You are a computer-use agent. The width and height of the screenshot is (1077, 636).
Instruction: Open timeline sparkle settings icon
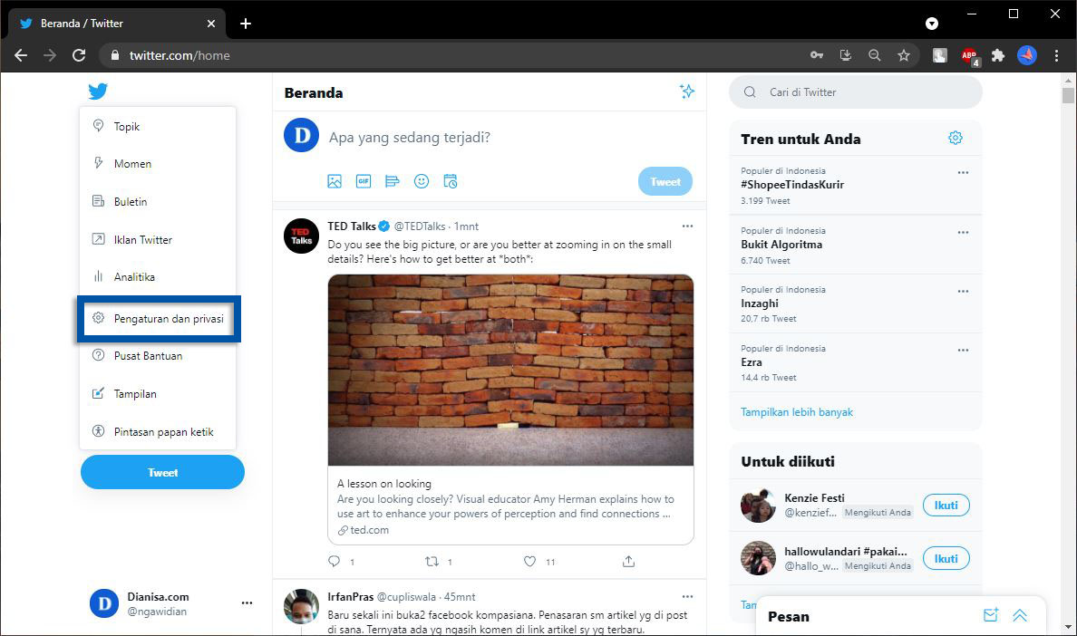pyautogui.click(x=686, y=92)
